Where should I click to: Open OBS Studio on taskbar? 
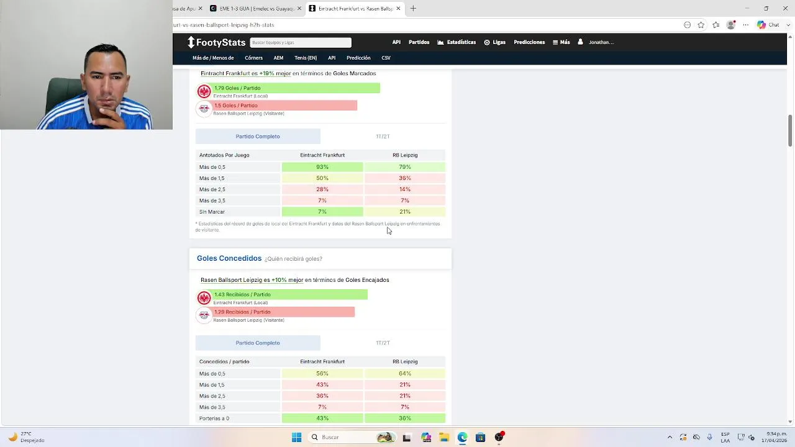click(x=499, y=437)
